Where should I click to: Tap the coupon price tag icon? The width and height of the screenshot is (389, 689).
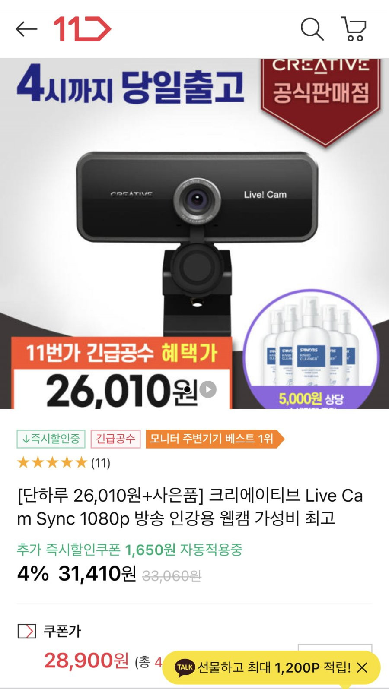(27, 631)
